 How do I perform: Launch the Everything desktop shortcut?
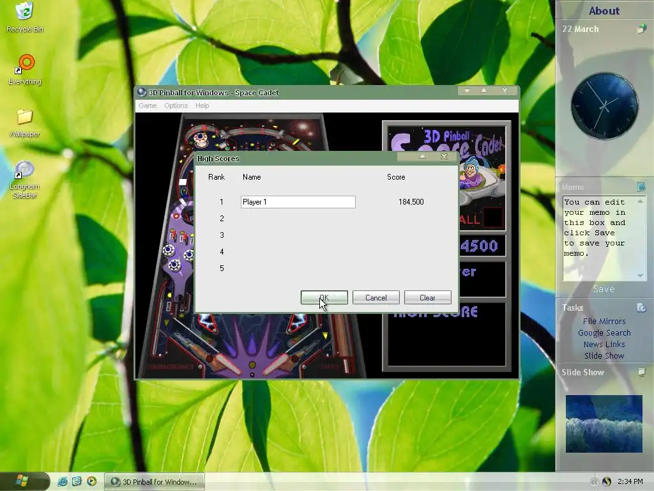click(25, 69)
